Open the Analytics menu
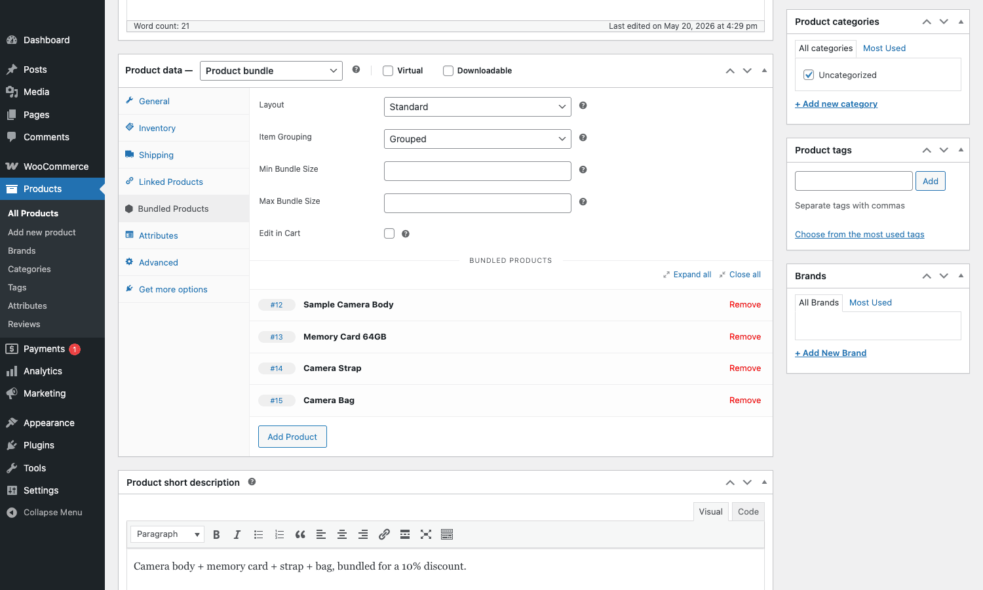Viewport: 983px width, 590px height. click(x=52, y=371)
